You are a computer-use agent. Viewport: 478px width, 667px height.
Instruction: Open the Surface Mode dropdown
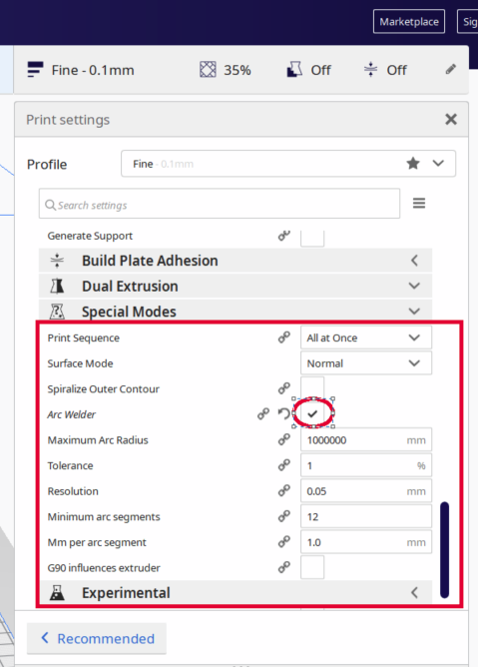point(366,363)
